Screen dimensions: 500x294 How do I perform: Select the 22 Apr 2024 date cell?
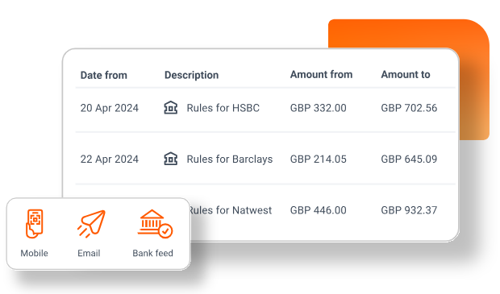[110, 159]
